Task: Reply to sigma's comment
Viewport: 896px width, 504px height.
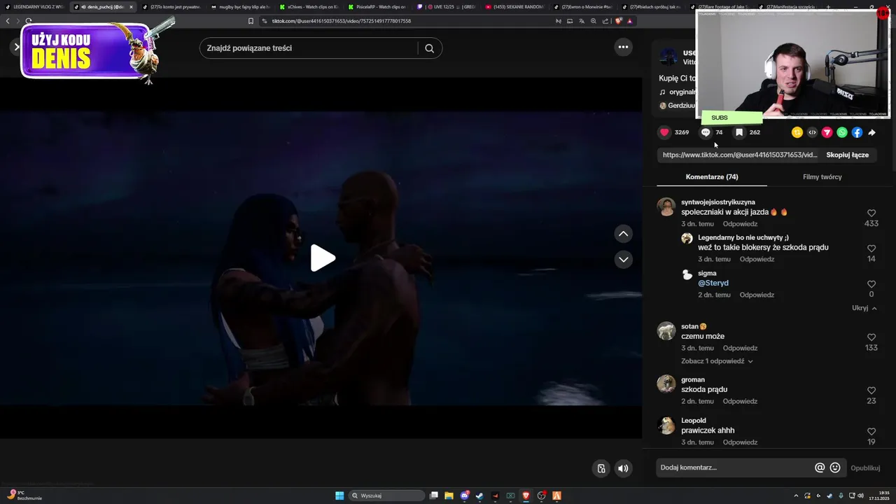Action: 757,295
